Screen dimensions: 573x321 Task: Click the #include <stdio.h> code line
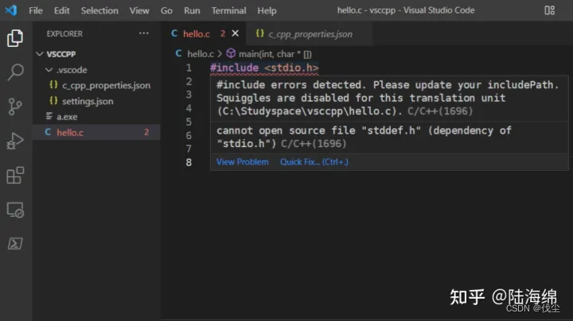click(264, 68)
